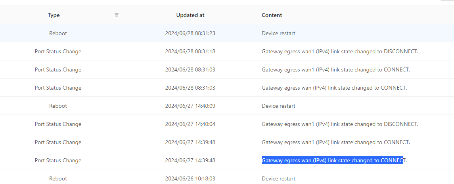Screen dimensions: 454x184
Task: Click the Content column header
Action: [x=272, y=15]
